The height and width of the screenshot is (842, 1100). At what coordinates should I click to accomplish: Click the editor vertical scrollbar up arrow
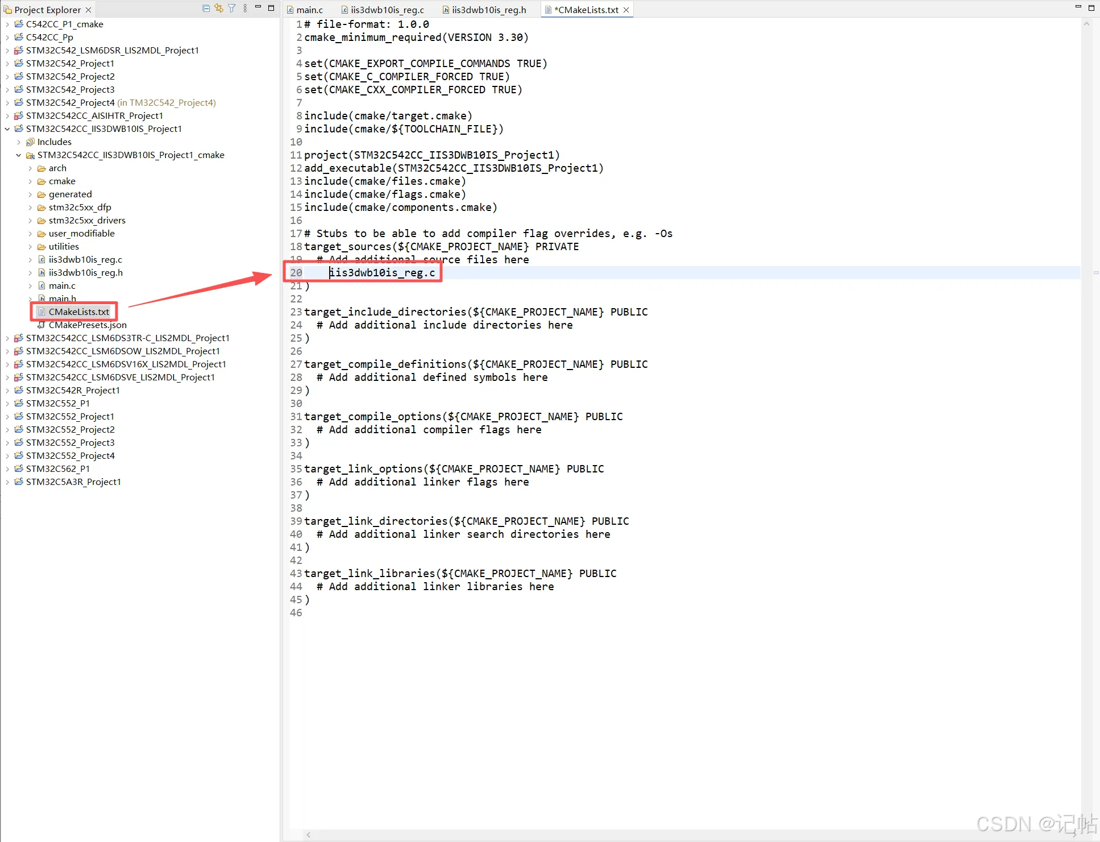coord(1086,24)
